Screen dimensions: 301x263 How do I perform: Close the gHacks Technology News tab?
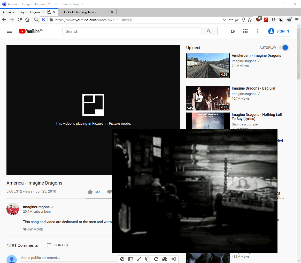point(112,12)
